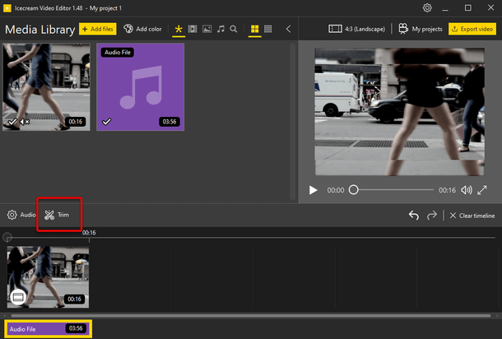Expand preview to fullscreen
This screenshot has height=339, width=502.
481,190
